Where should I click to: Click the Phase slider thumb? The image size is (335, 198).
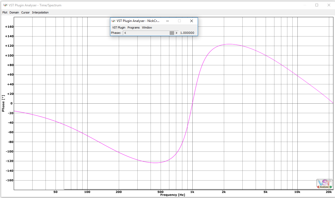[x=172, y=33]
